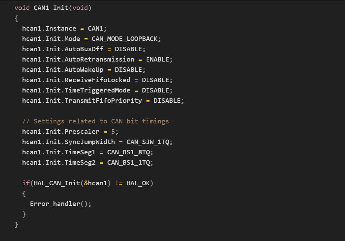Select the CAN_MODE_LOOPBACK value

click(x=124, y=39)
